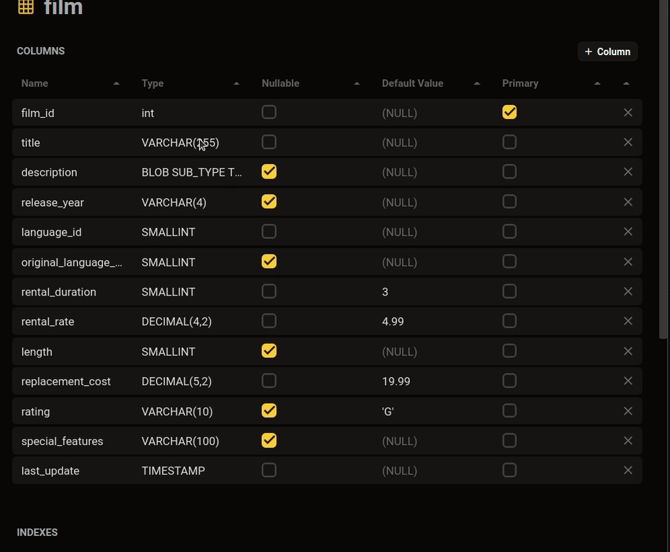Screen dimensions: 670x552
Task: Edit the default value 19.99
Action: click(x=396, y=381)
